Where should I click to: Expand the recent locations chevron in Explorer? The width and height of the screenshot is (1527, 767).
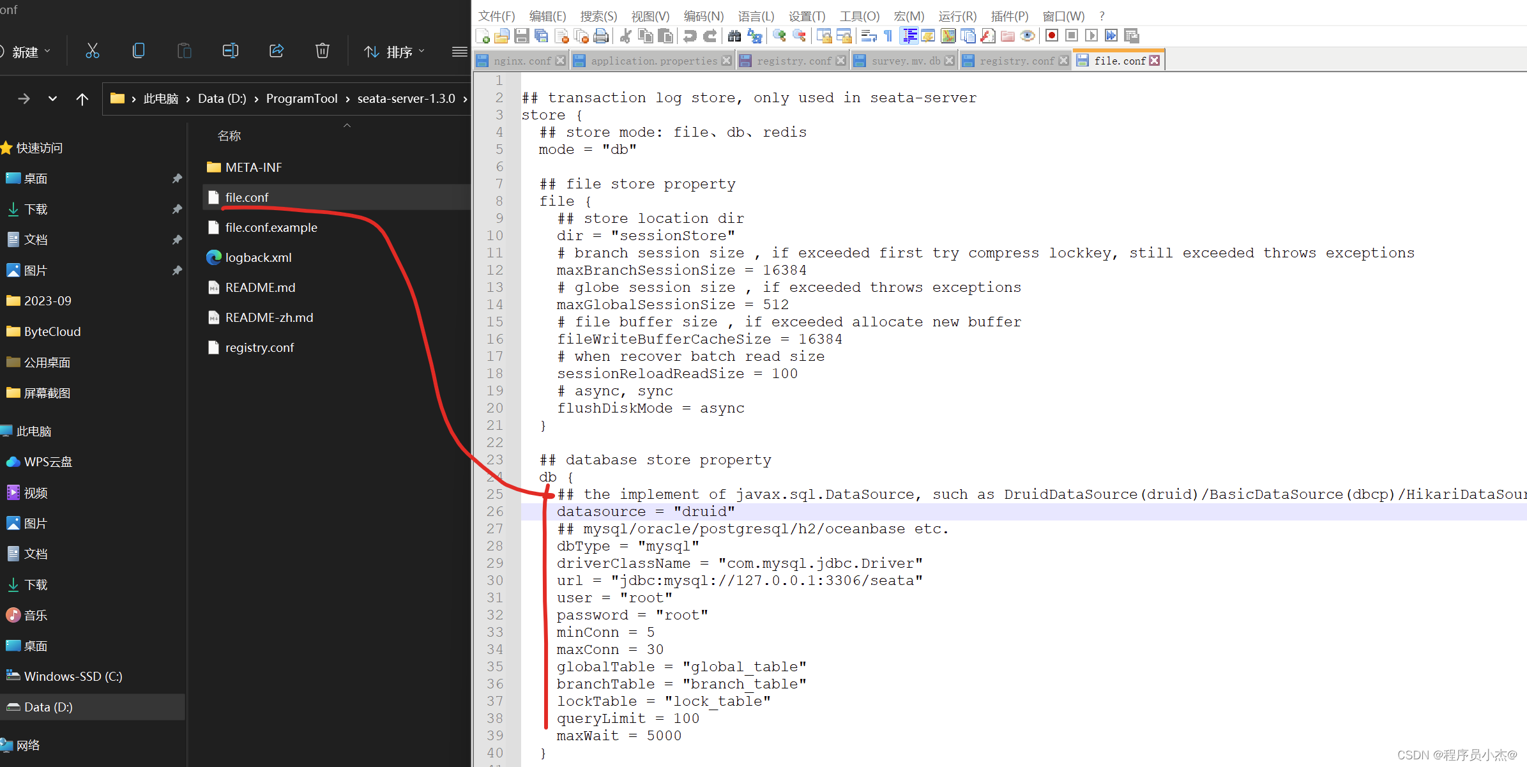tap(52, 98)
